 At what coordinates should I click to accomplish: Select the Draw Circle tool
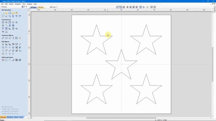coord(3,22)
